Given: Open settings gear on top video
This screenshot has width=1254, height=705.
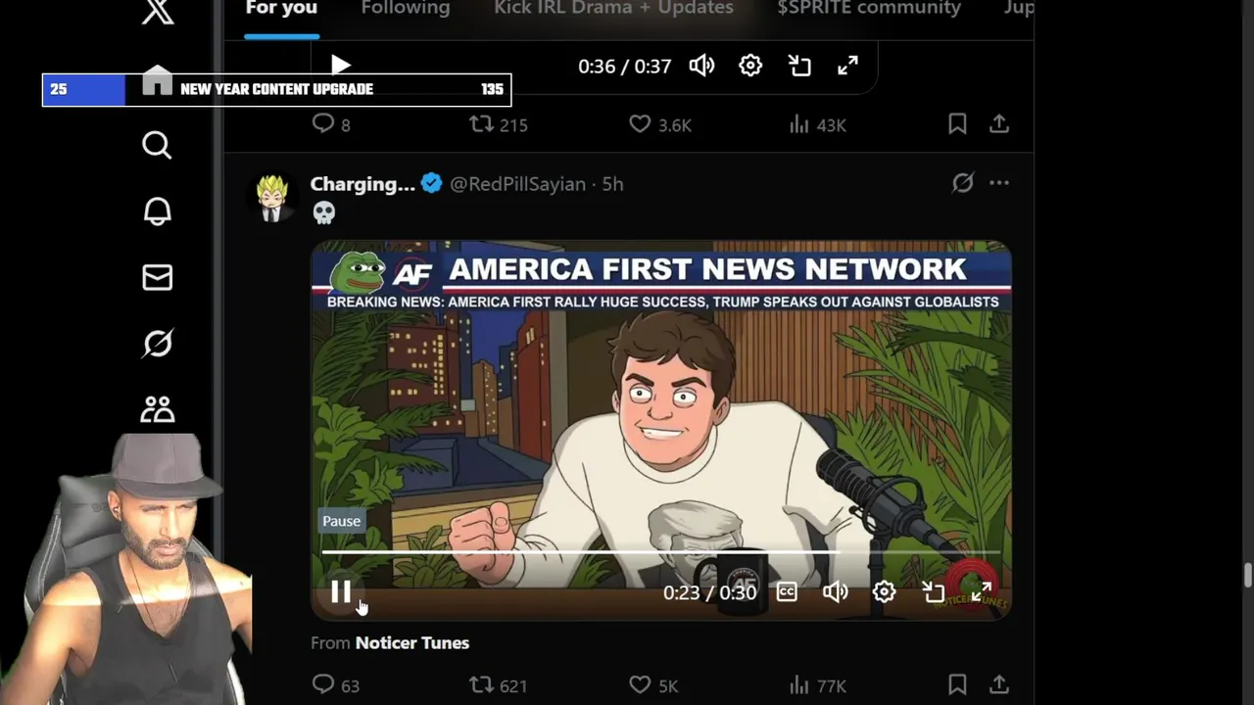Looking at the screenshot, I should point(750,66).
